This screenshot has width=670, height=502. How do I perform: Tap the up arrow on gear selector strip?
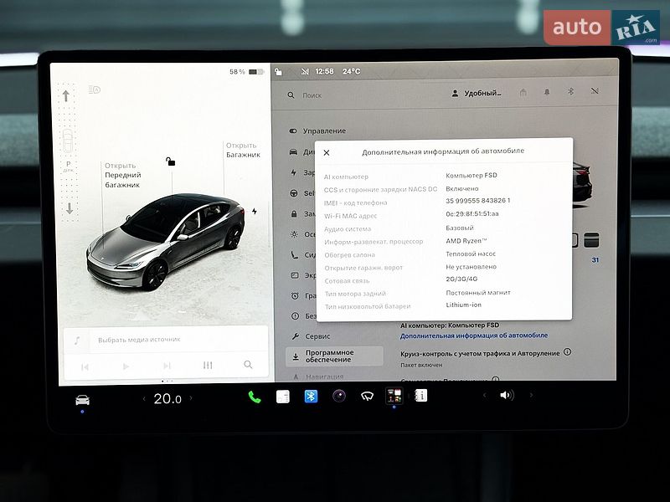66,96
